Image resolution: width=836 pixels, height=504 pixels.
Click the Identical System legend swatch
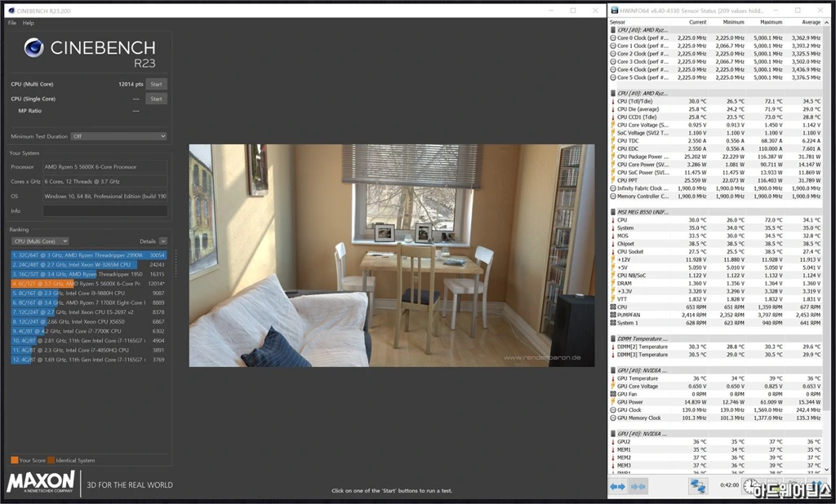(51, 460)
